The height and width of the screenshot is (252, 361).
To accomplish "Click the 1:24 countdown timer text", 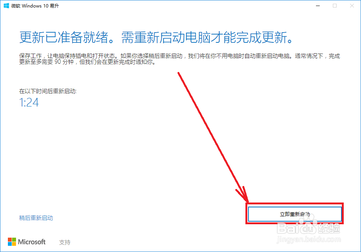I will point(29,102).
